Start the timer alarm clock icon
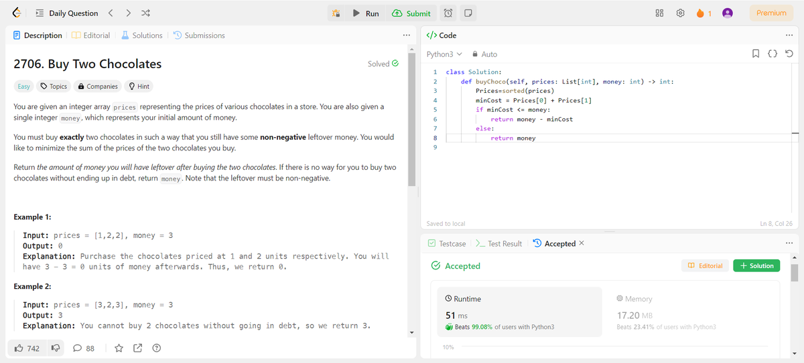The width and height of the screenshot is (804, 363). pyautogui.click(x=448, y=13)
